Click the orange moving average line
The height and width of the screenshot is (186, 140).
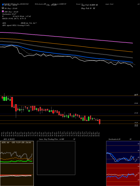pyautogui.click(x=66, y=45)
